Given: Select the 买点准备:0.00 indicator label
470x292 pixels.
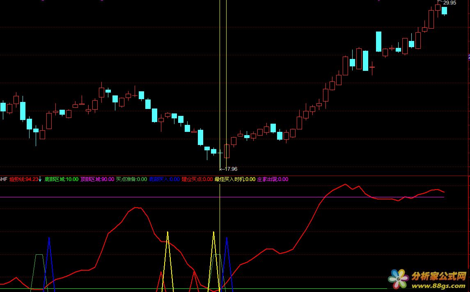Looking at the screenshot, I should click(132, 179).
